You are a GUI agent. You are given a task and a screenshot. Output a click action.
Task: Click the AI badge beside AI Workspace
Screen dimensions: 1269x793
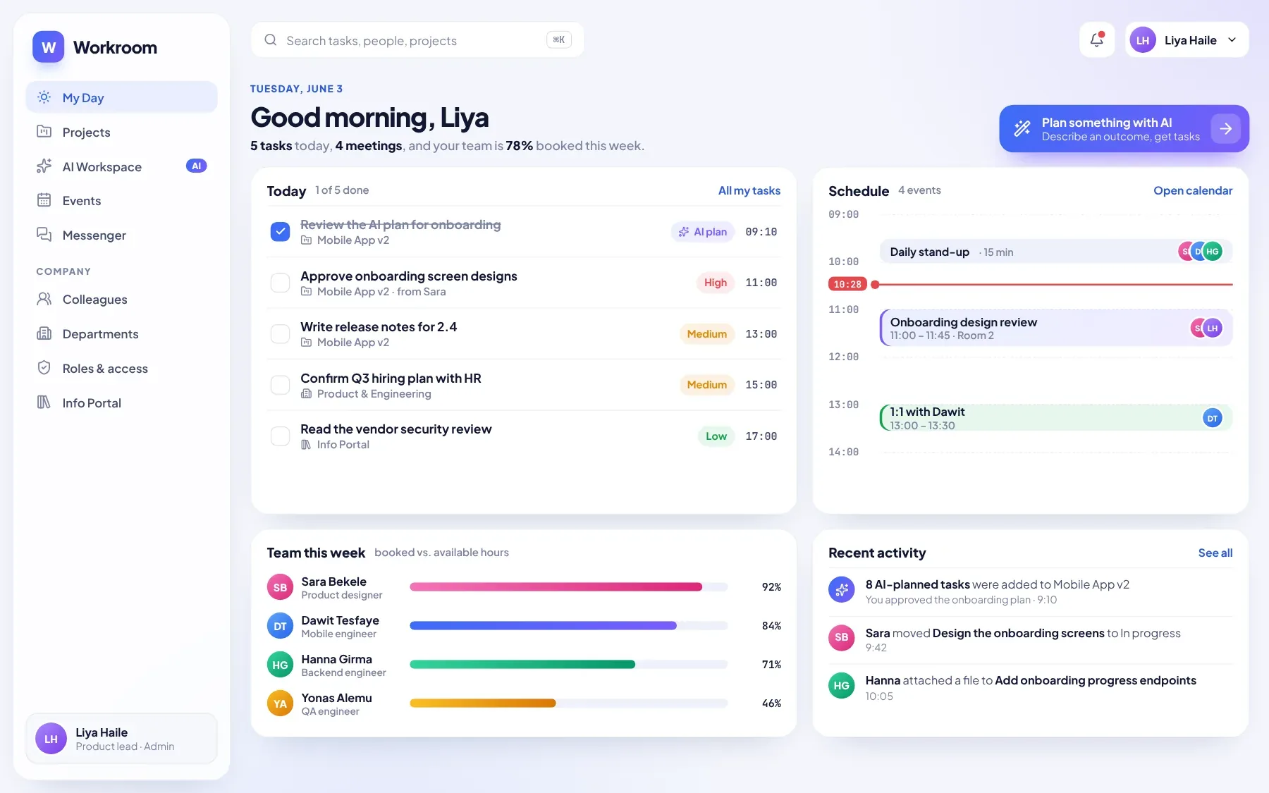(x=196, y=166)
